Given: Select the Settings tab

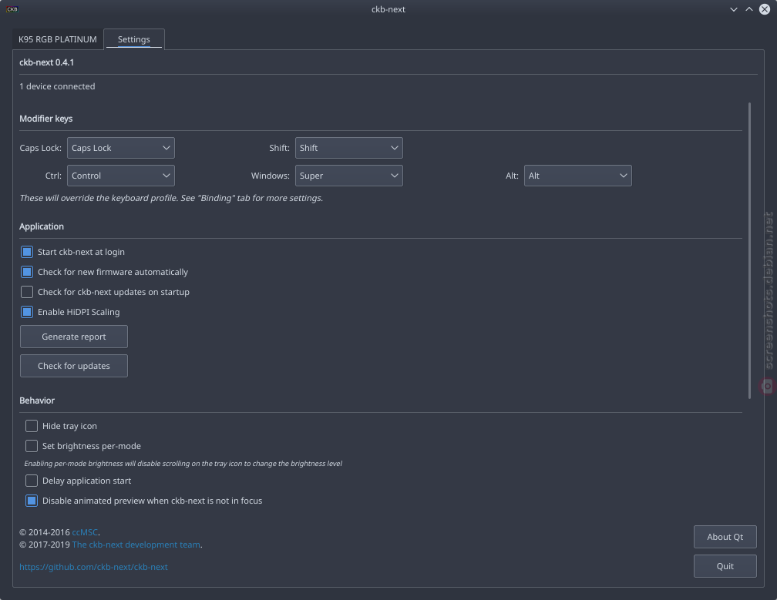Looking at the screenshot, I should 134,39.
